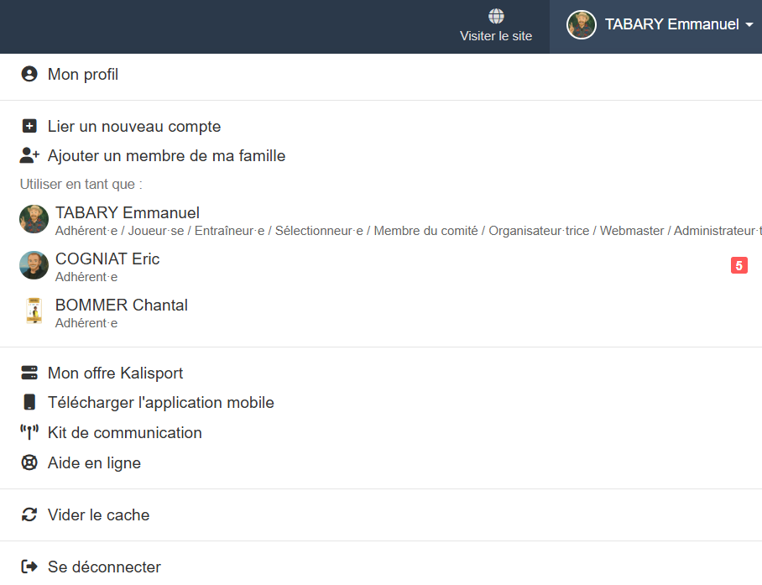Click Visiter le site link
This screenshot has height=585, width=762.
tap(496, 36)
